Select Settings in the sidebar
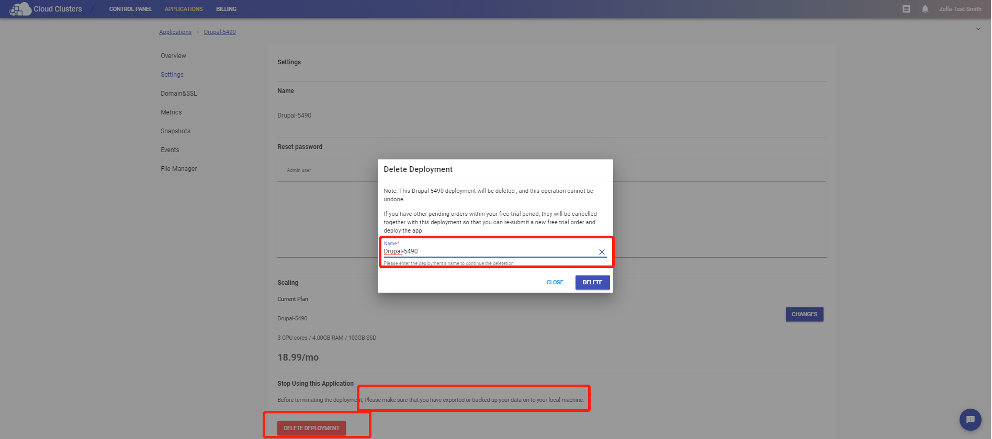The image size is (992, 439). [172, 75]
